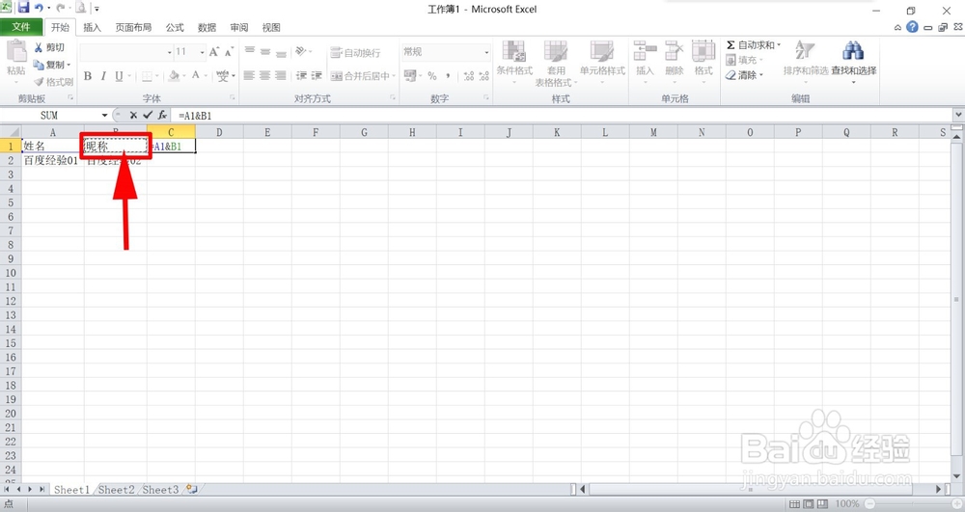Open the font size dropdown

(x=202, y=52)
